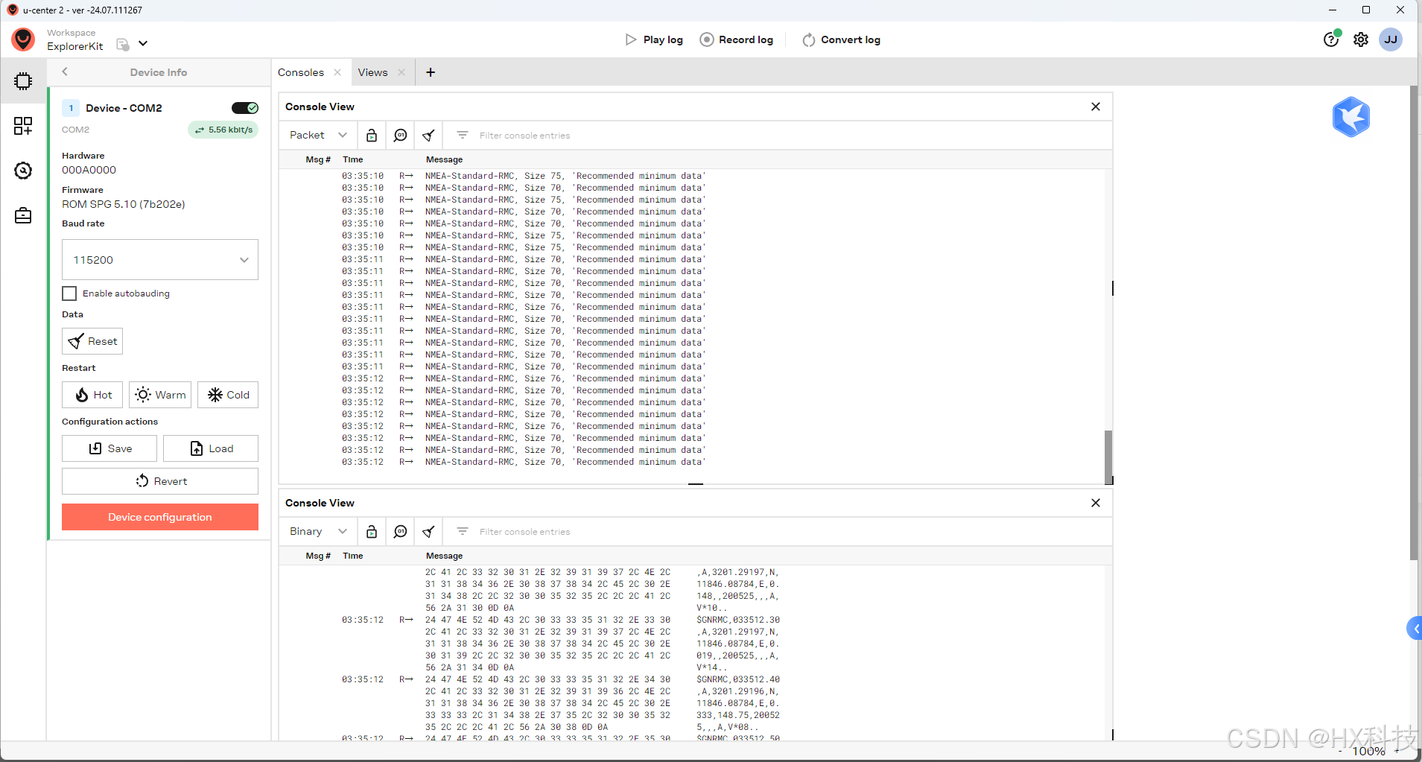Image resolution: width=1422 pixels, height=762 pixels.
Task: Open the settings gear in top bar
Action: click(1361, 39)
